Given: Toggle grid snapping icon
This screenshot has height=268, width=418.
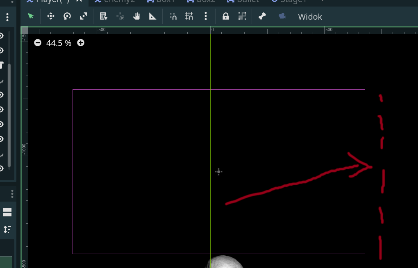Looking at the screenshot, I should tap(189, 16).
